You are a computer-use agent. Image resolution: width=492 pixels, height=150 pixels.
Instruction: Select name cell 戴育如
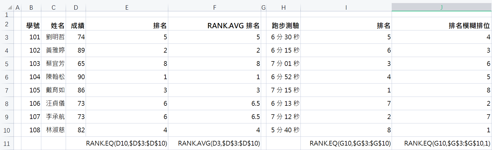(x=53, y=90)
